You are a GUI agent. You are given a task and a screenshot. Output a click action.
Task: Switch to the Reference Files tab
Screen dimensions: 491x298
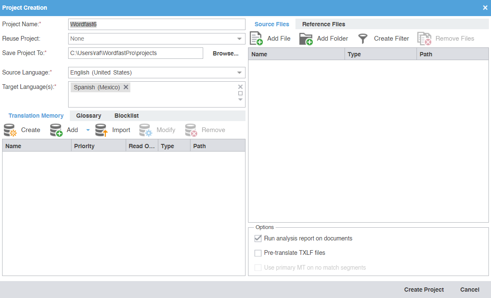tap(323, 24)
